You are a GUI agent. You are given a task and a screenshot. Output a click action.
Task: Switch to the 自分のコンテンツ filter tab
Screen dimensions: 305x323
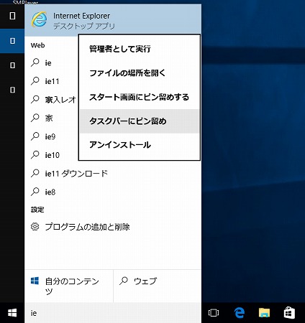click(69, 286)
